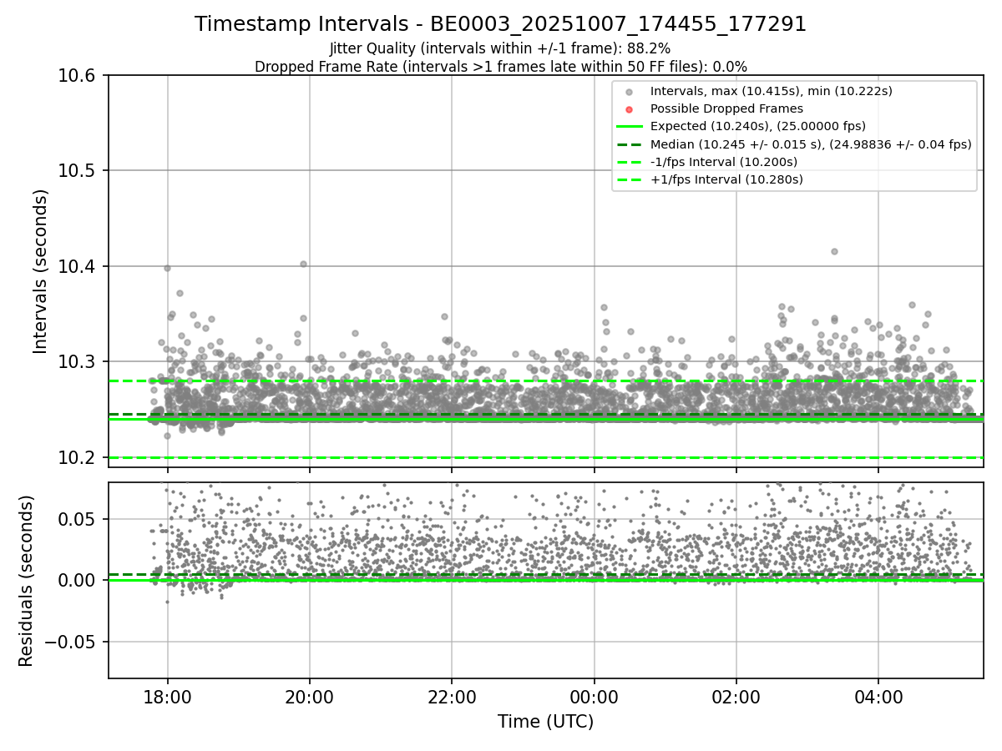Click the gray dot marker in the legend
This screenshot has width=1002, height=751.
[629, 92]
